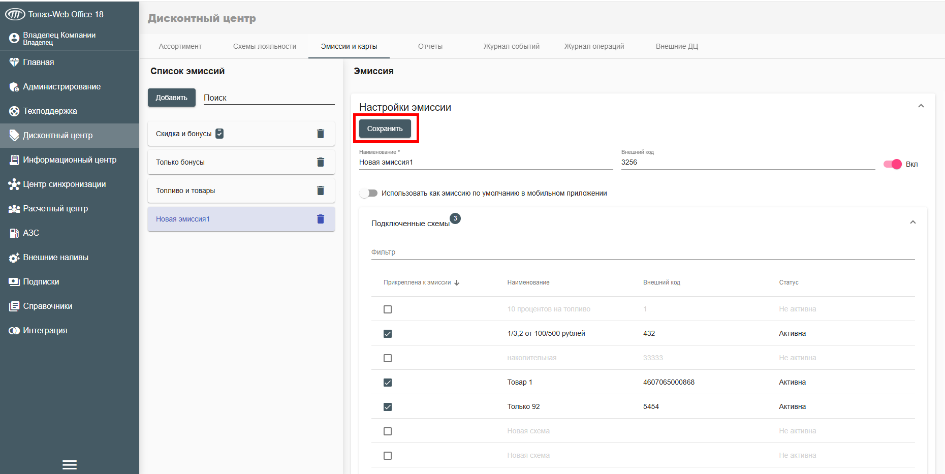Click the sort arrow by Прикреплена к эмиссии
Image resolution: width=945 pixels, height=474 pixels.
coord(457,283)
